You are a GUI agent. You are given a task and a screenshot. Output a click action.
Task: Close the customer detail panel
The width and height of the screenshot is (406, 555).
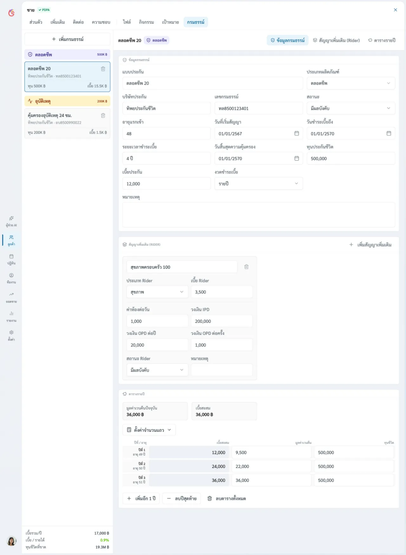[396, 10]
